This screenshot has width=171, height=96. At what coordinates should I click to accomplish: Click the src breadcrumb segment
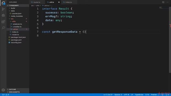33,6
